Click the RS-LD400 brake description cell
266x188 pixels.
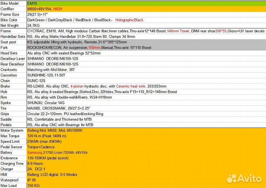click(x=146, y=86)
